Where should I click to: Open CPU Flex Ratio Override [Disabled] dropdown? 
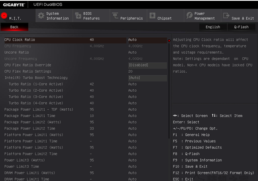click(x=147, y=65)
